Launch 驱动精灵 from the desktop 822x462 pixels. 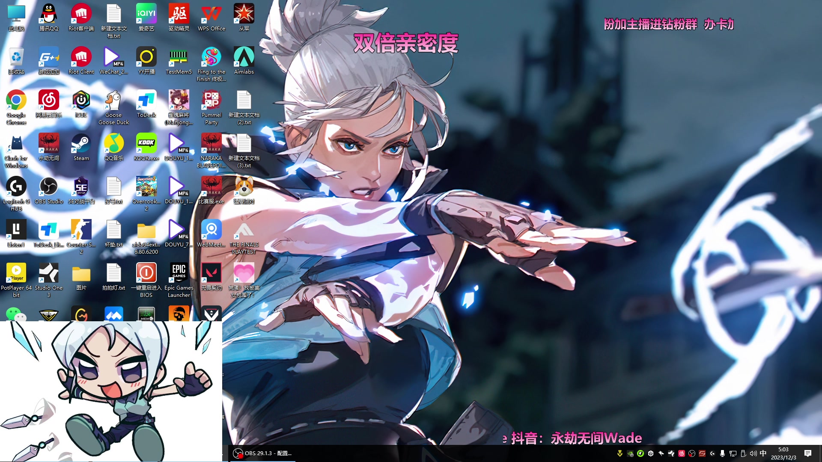click(179, 18)
